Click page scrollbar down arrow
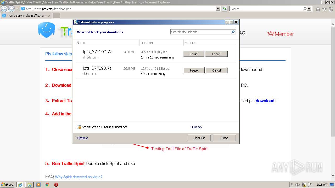This screenshot has width=335, height=188. [333, 175]
